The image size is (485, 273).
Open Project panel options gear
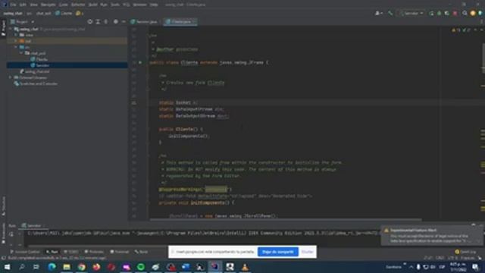[116, 22]
